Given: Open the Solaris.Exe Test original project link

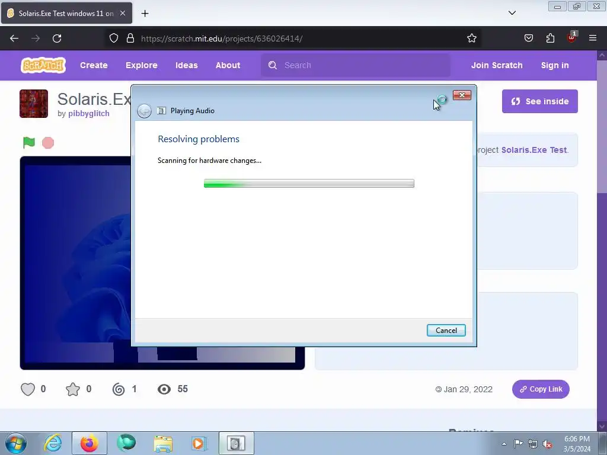Looking at the screenshot, I should (x=534, y=150).
